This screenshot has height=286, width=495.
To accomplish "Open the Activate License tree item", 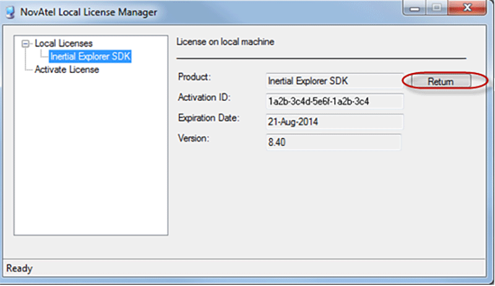I will [67, 69].
